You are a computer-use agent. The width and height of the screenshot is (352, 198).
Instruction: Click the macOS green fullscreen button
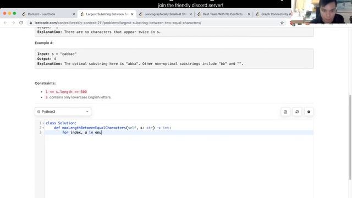coord(14,13)
